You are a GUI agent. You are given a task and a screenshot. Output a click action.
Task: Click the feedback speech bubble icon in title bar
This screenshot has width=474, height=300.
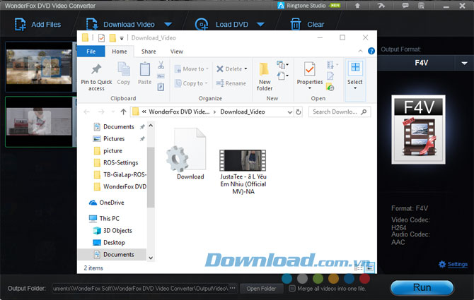pyautogui.click(x=405, y=6)
